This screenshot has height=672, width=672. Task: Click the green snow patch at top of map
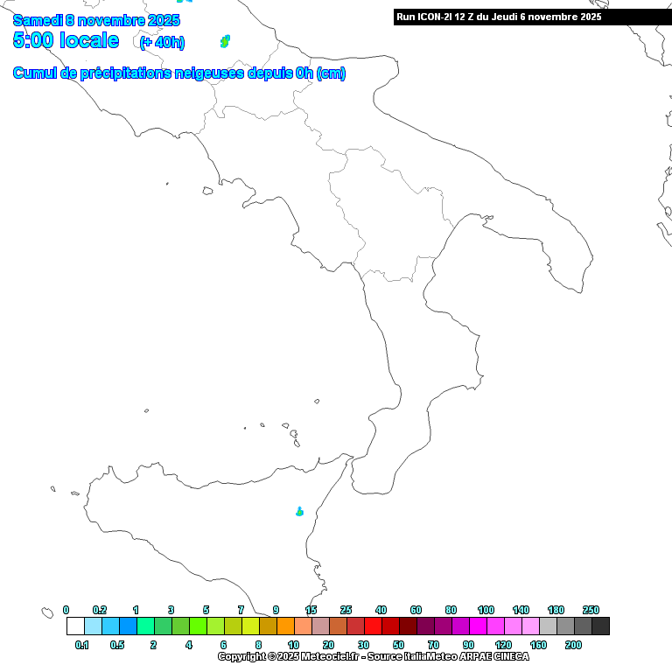pos(225,40)
